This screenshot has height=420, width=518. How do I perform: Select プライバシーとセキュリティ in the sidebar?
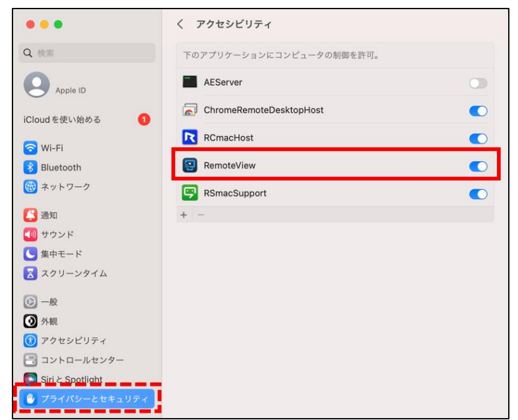(87, 398)
